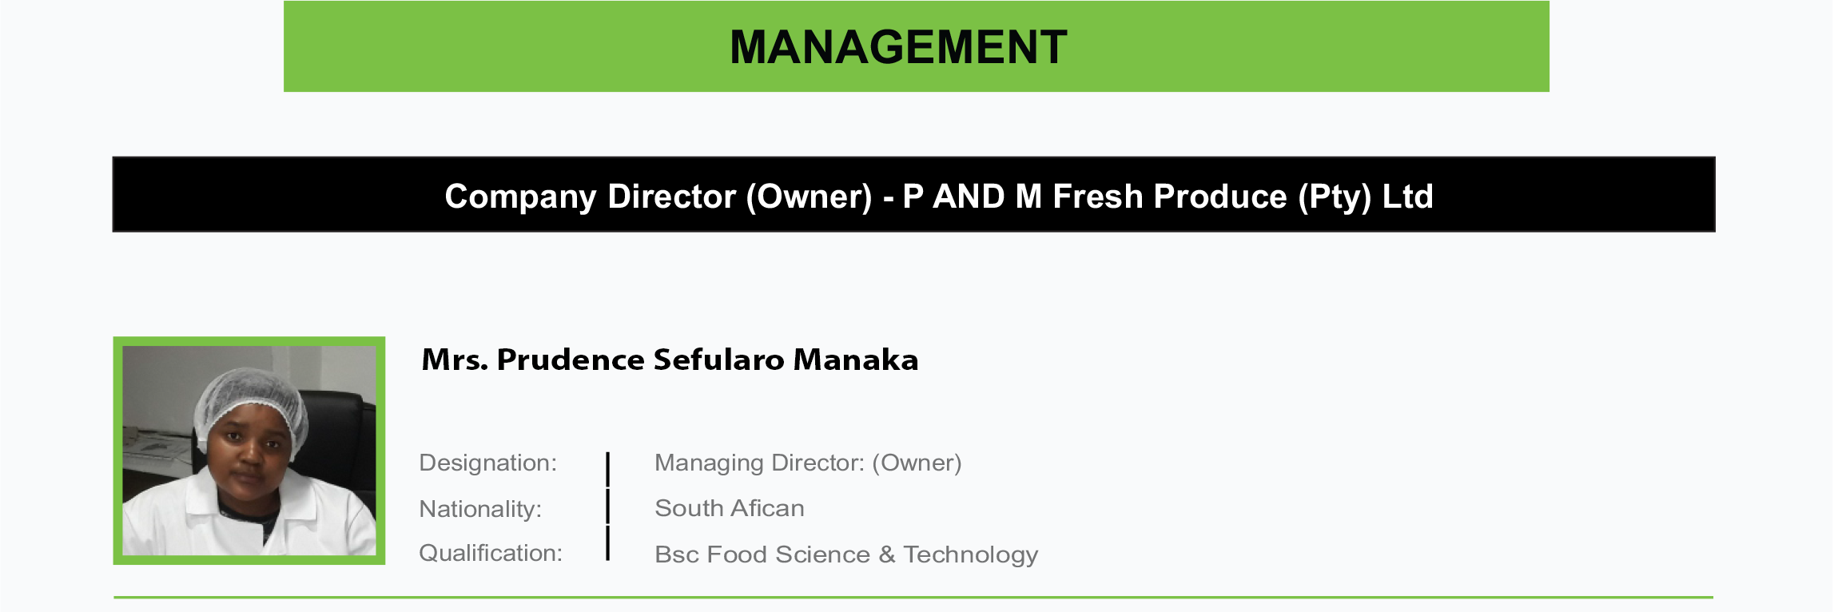Select the Managing Director: (Owner) text

[x=808, y=463]
